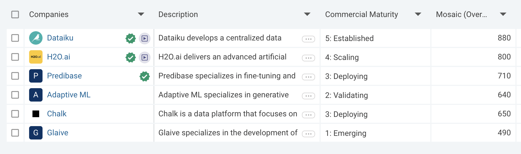The width and height of the screenshot is (521, 154).
Task: Click the Glaive 'G' avatar icon
Action: coord(36,133)
